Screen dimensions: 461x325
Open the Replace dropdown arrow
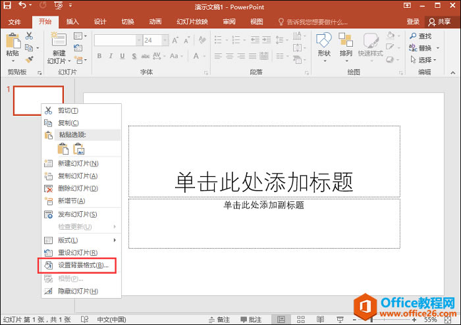click(438, 48)
